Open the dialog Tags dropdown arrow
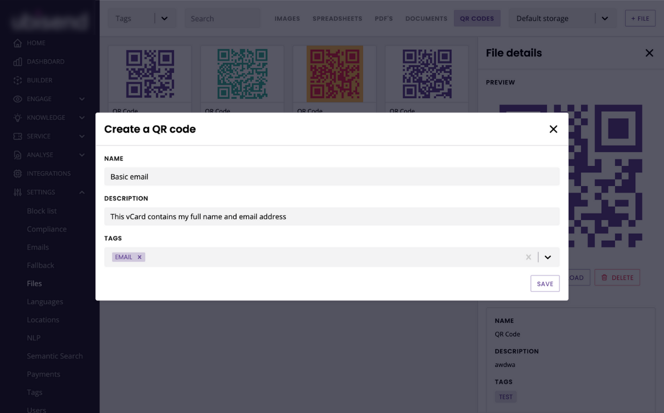The height and width of the screenshot is (413, 664). click(548, 257)
